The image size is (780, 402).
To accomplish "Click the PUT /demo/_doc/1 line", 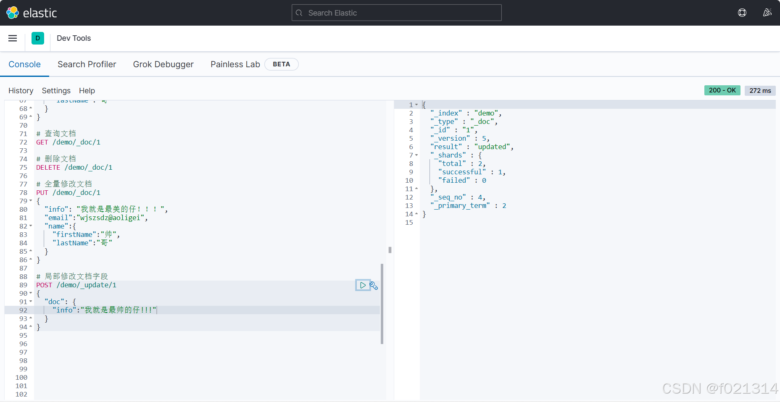I will coord(69,193).
